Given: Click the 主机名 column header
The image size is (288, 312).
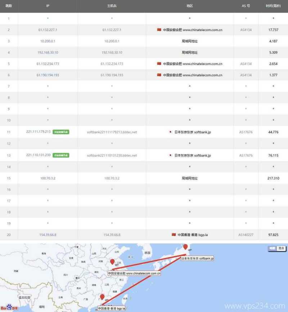Looking at the screenshot, I should coord(112,6).
